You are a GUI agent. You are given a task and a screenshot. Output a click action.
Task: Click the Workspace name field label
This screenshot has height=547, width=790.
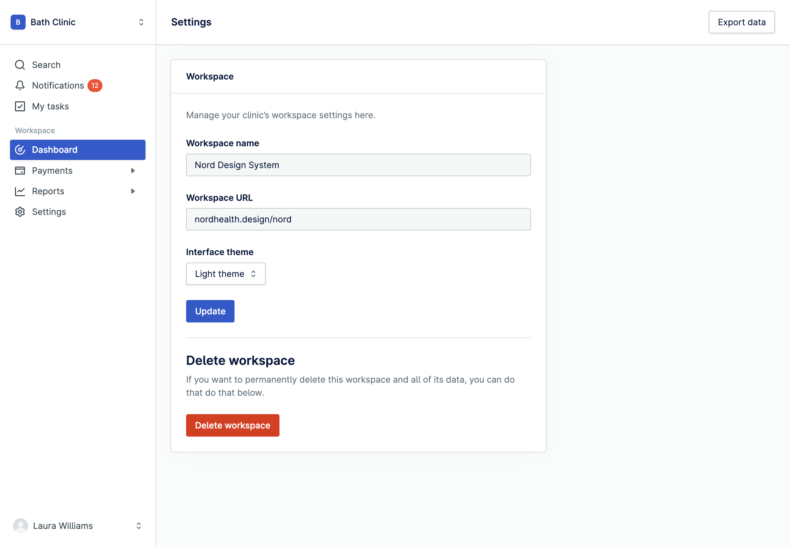coord(222,143)
